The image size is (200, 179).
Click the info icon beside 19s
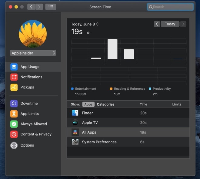click(x=88, y=33)
